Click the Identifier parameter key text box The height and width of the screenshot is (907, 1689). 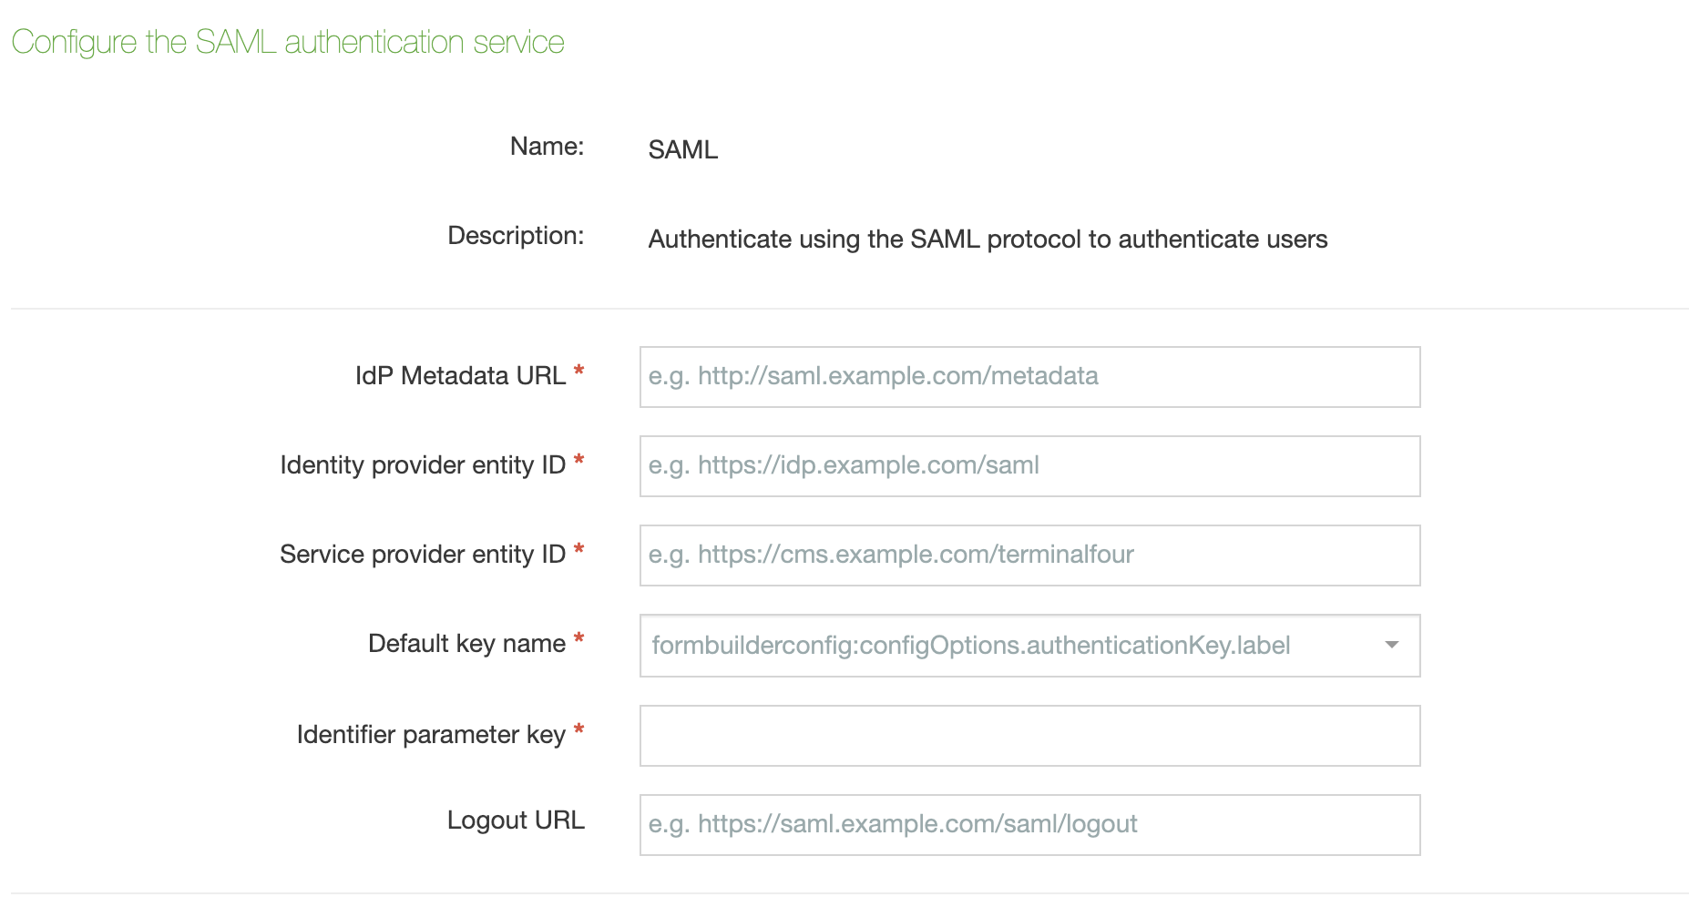1029,736
